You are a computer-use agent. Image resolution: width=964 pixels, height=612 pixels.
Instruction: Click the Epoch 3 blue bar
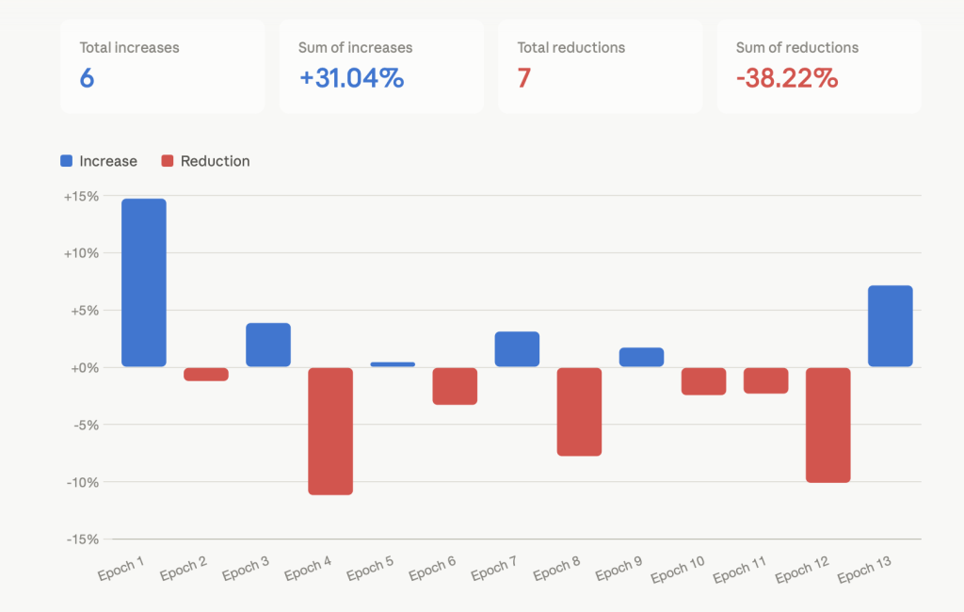point(268,345)
